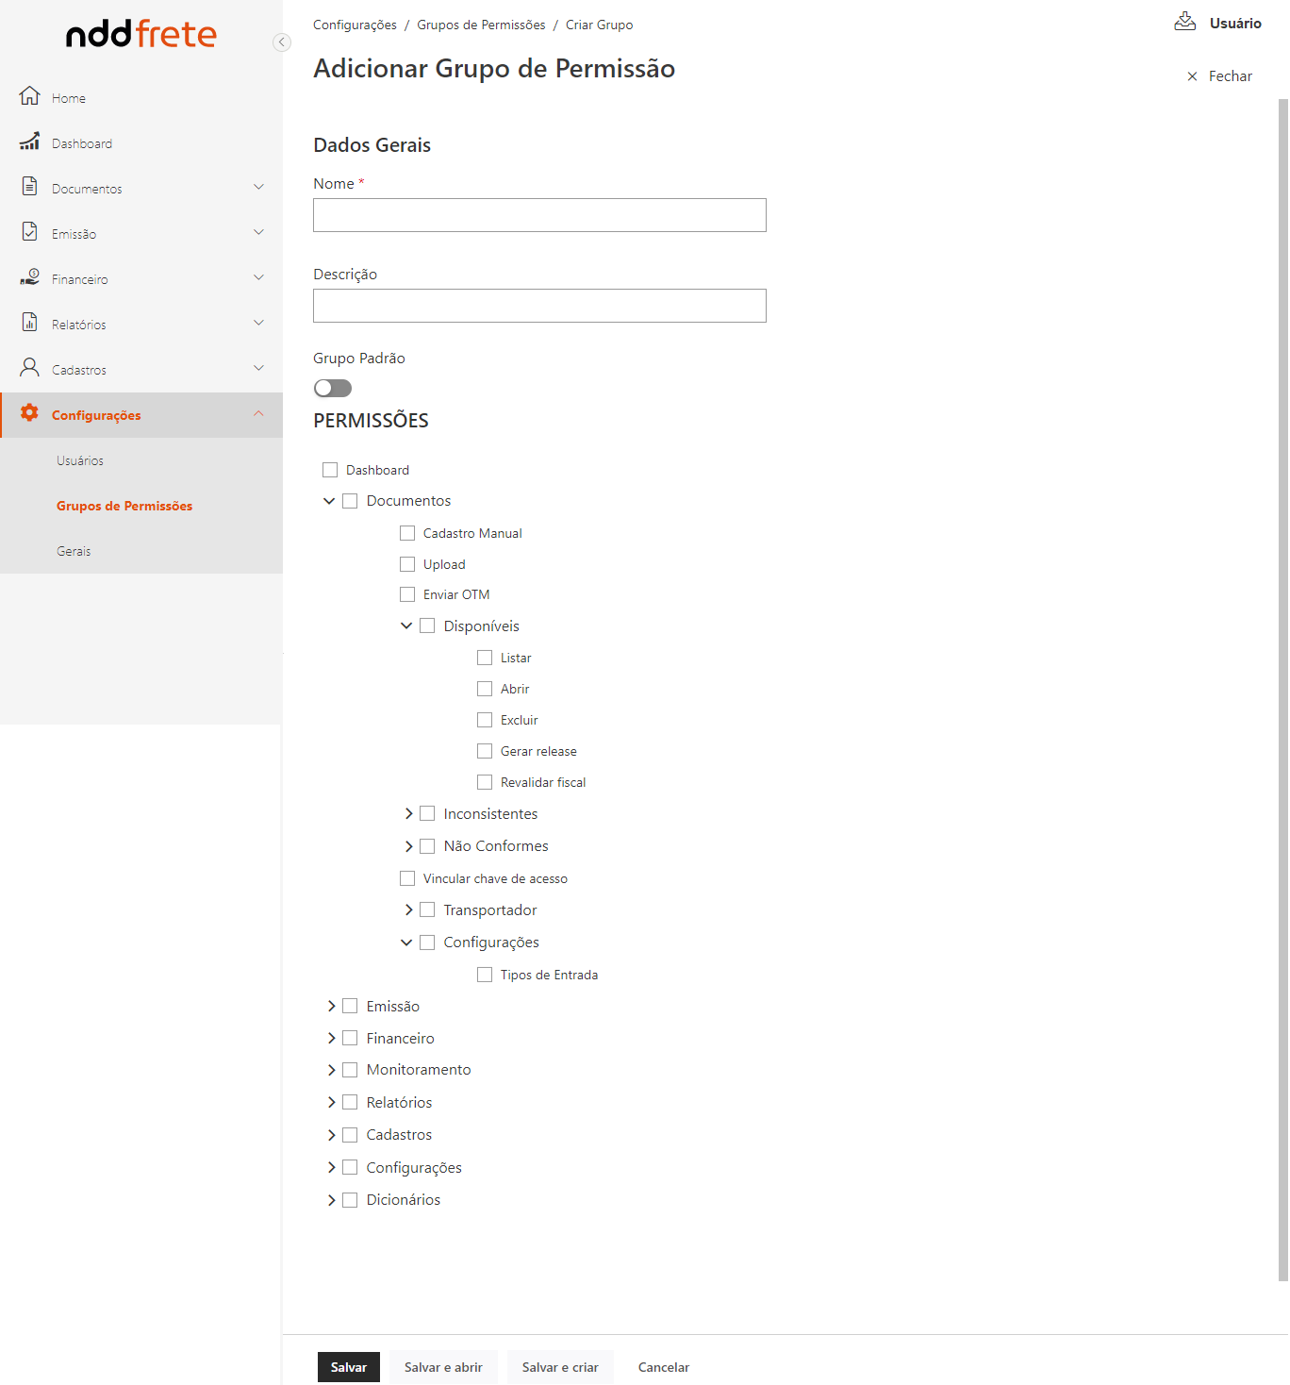The width and height of the screenshot is (1290, 1385).
Task: Click the Home house icon in sidebar
Action: (30, 96)
